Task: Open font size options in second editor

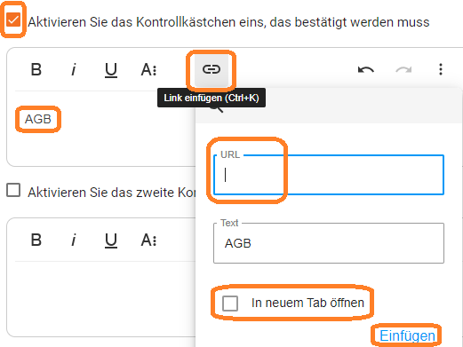Action: coord(148,240)
